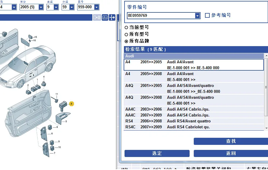
Task: Click the table layout view icon
Action: pyautogui.click(x=105, y=17)
